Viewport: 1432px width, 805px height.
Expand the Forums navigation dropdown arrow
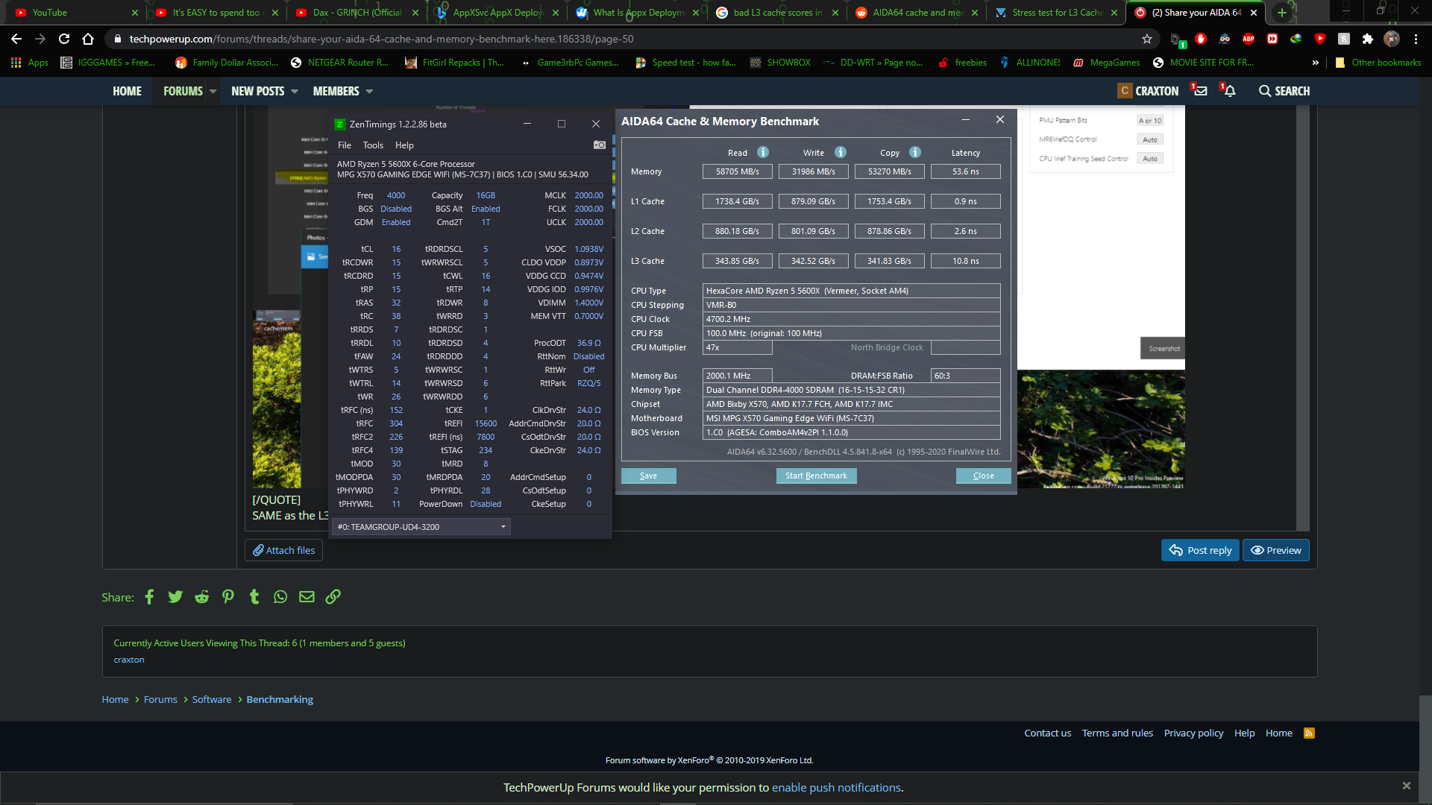click(213, 91)
